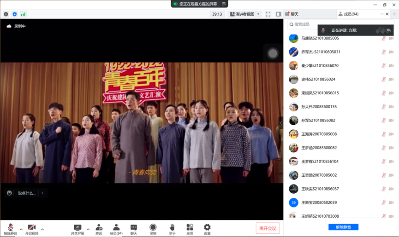Expand share screen options arrow
399x237 pixels.
(x=88, y=229)
